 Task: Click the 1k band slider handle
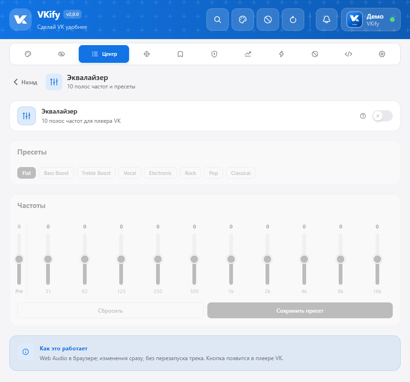[231, 259]
